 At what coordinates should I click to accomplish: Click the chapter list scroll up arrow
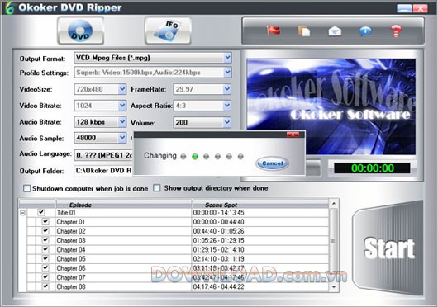(334, 204)
